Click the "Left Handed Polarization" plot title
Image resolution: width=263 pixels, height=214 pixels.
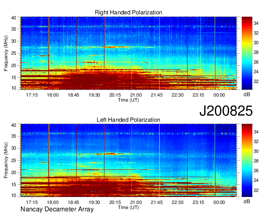128,120
